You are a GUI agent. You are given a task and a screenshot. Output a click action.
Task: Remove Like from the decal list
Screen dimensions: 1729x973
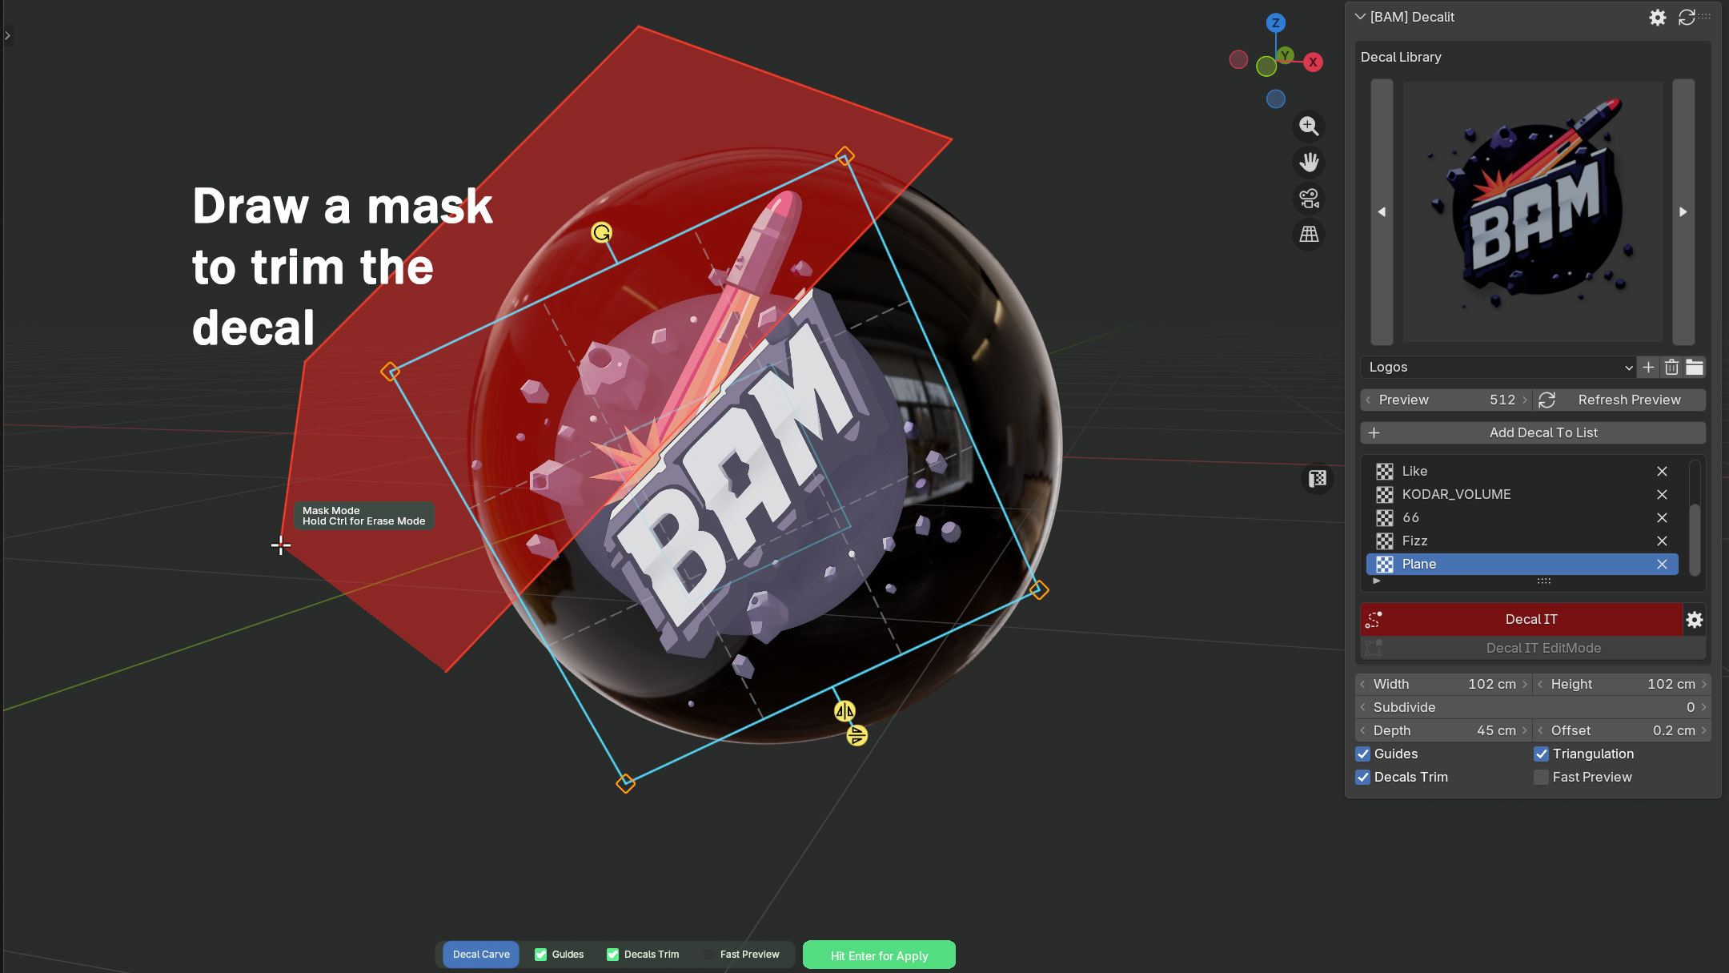[1662, 472]
